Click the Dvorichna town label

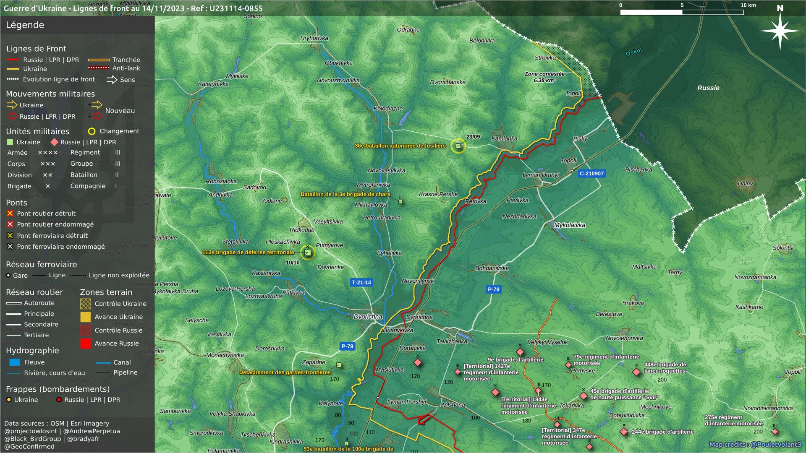tap(368, 317)
